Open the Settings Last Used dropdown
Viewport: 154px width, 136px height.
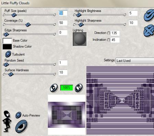point(135,61)
